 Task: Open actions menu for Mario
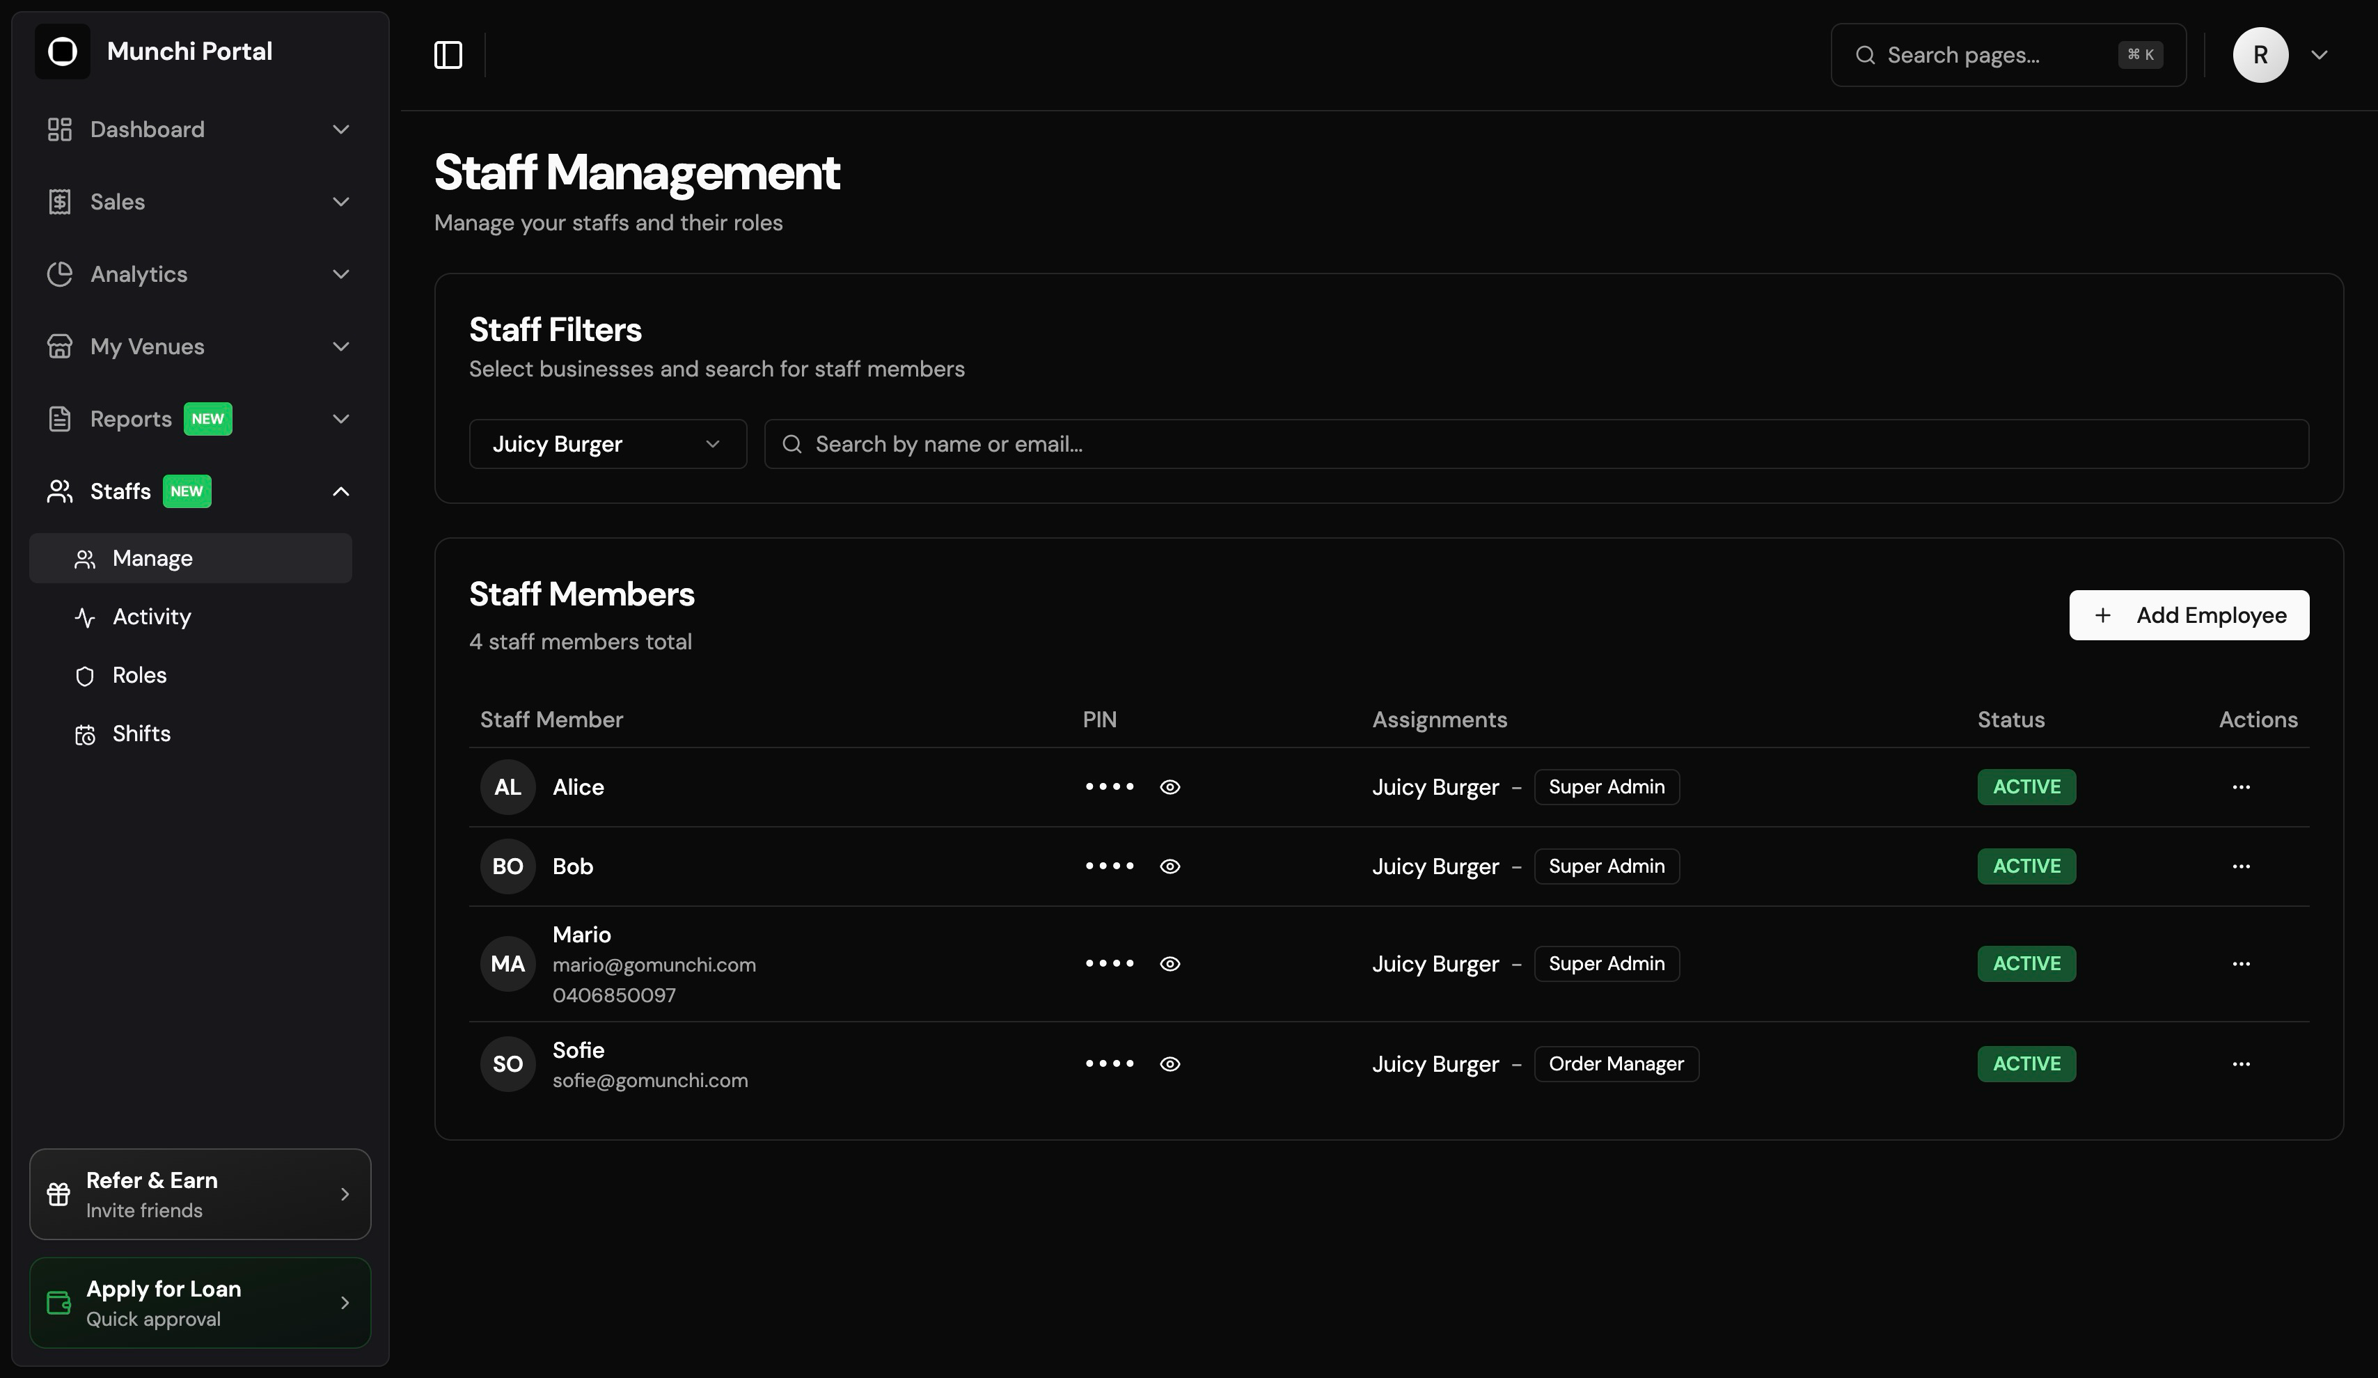point(2241,964)
